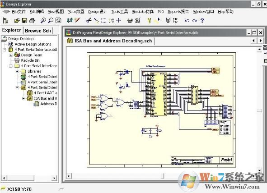Open the Edit 编辑 menu

coord(37,12)
